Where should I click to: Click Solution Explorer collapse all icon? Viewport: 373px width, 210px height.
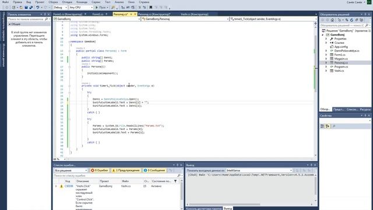click(x=357, y=20)
